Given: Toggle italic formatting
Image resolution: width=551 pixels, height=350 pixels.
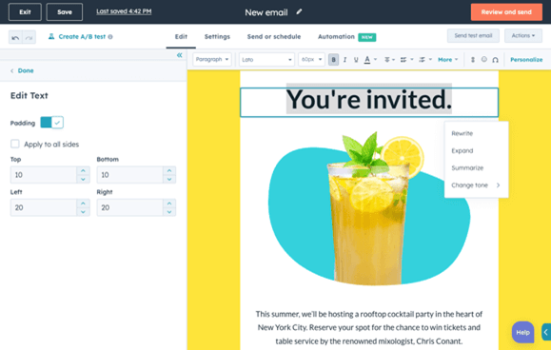Looking at the screenshot, I should (x=344, y=60).
